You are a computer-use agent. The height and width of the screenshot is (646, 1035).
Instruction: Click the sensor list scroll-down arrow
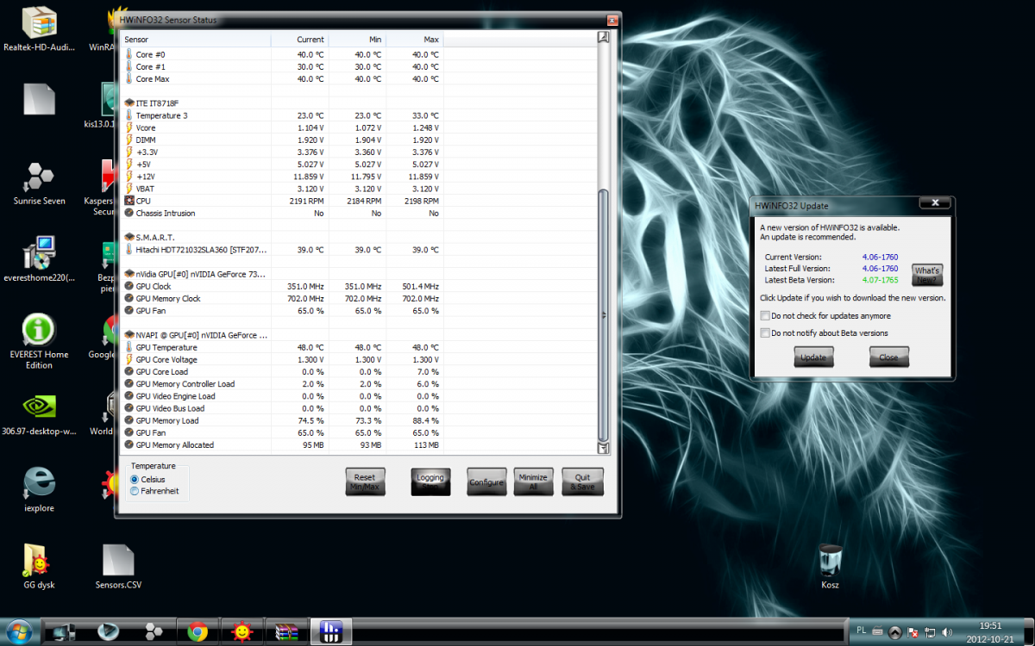pyautogui.click(x=604, y=448)
